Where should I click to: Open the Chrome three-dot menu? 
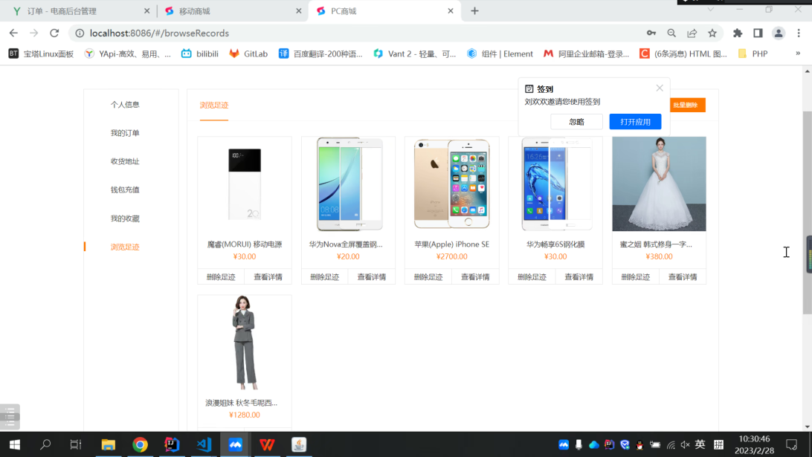(x=799, y=33)
